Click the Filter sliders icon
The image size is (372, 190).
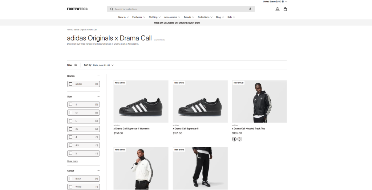click(76, 65)
